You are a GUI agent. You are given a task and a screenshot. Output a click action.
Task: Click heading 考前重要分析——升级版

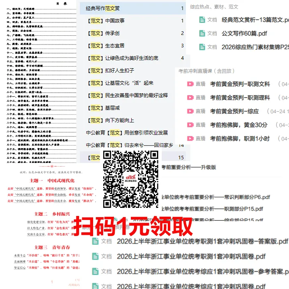pos(189,167)
